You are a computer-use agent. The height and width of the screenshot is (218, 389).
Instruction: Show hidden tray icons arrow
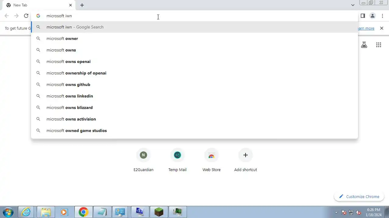pyautogui.click(x=336, y=212)
